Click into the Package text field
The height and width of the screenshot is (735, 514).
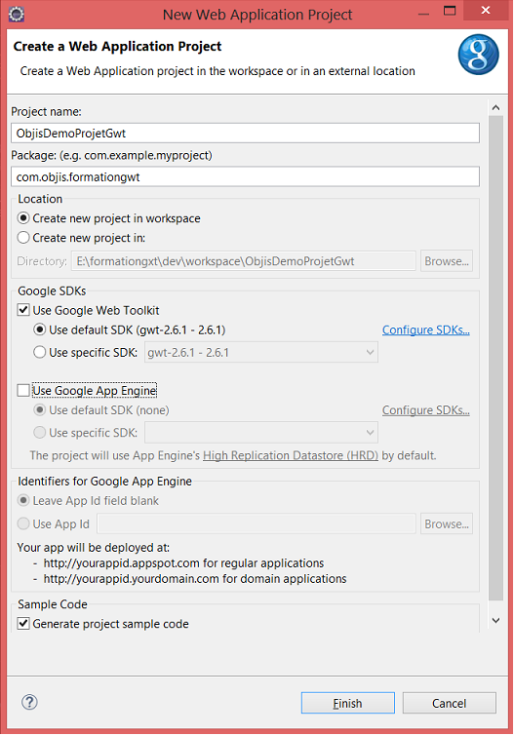click(245, 176)
